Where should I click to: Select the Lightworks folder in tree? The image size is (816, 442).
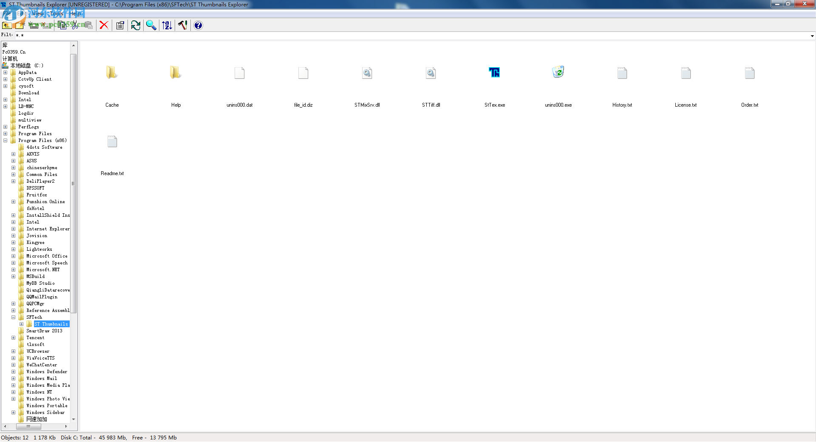pyautogui.click(x=39, y=249)
